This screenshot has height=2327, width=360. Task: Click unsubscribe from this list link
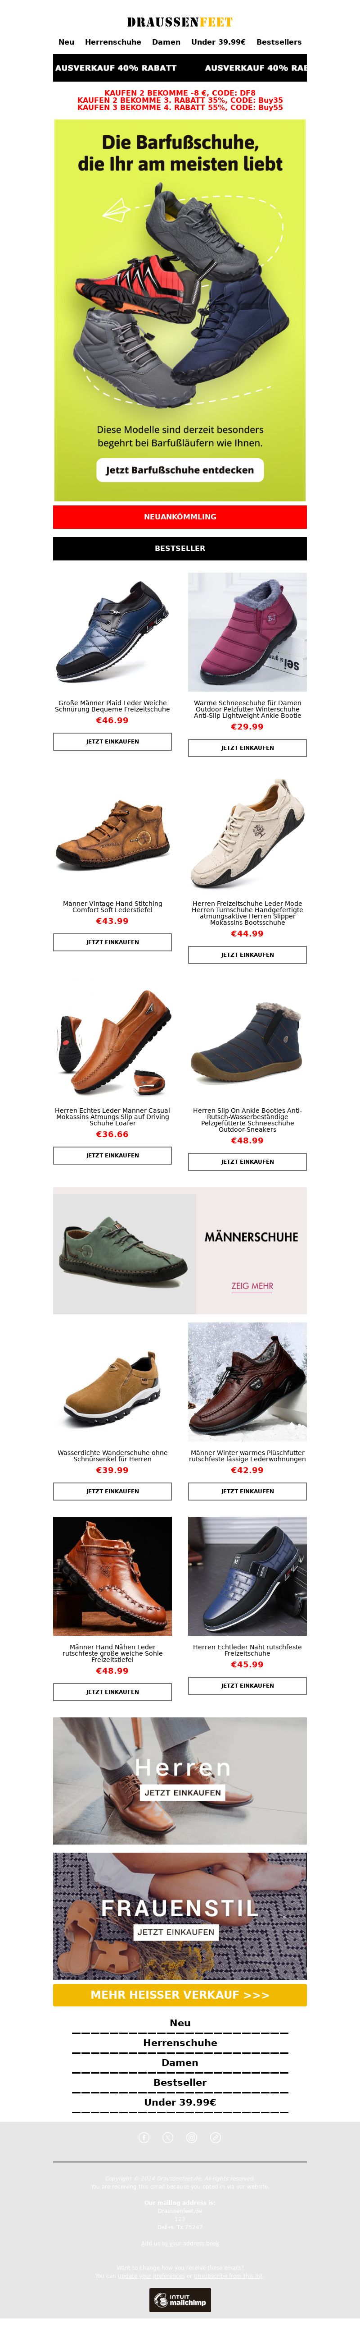coord(228,2277)
